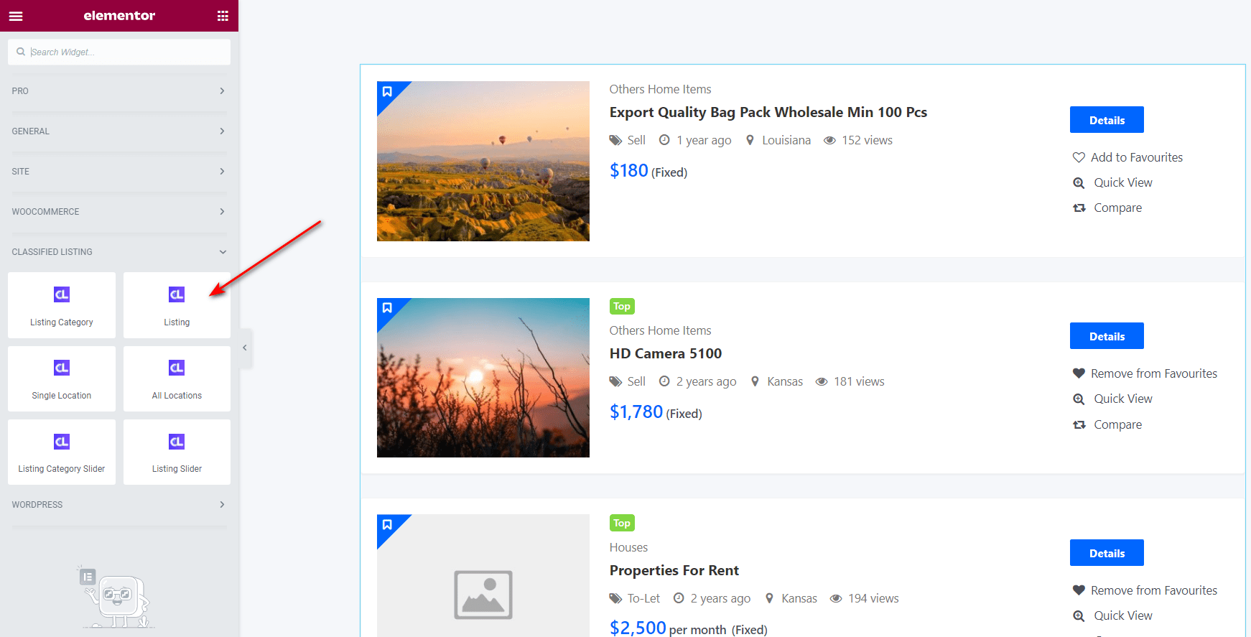Open Details for HD Camera 5100

coord(1107,336)
